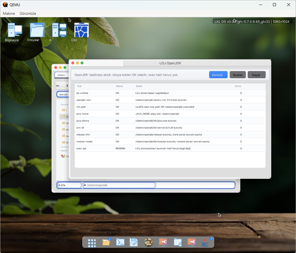Select the openjdk-root test row
This screenshot has height=253, width=296.
pyautogui.click(x=170, y=100)
